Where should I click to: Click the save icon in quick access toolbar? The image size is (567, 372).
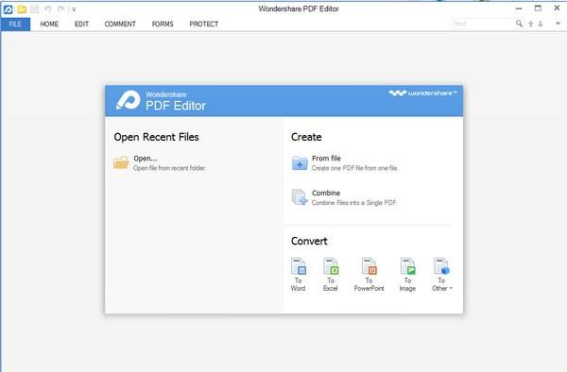click(34, 9)
